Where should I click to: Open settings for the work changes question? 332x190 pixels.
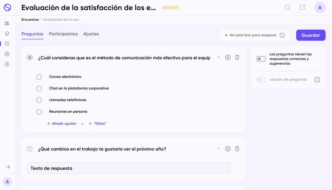click(x=228, y=149)
